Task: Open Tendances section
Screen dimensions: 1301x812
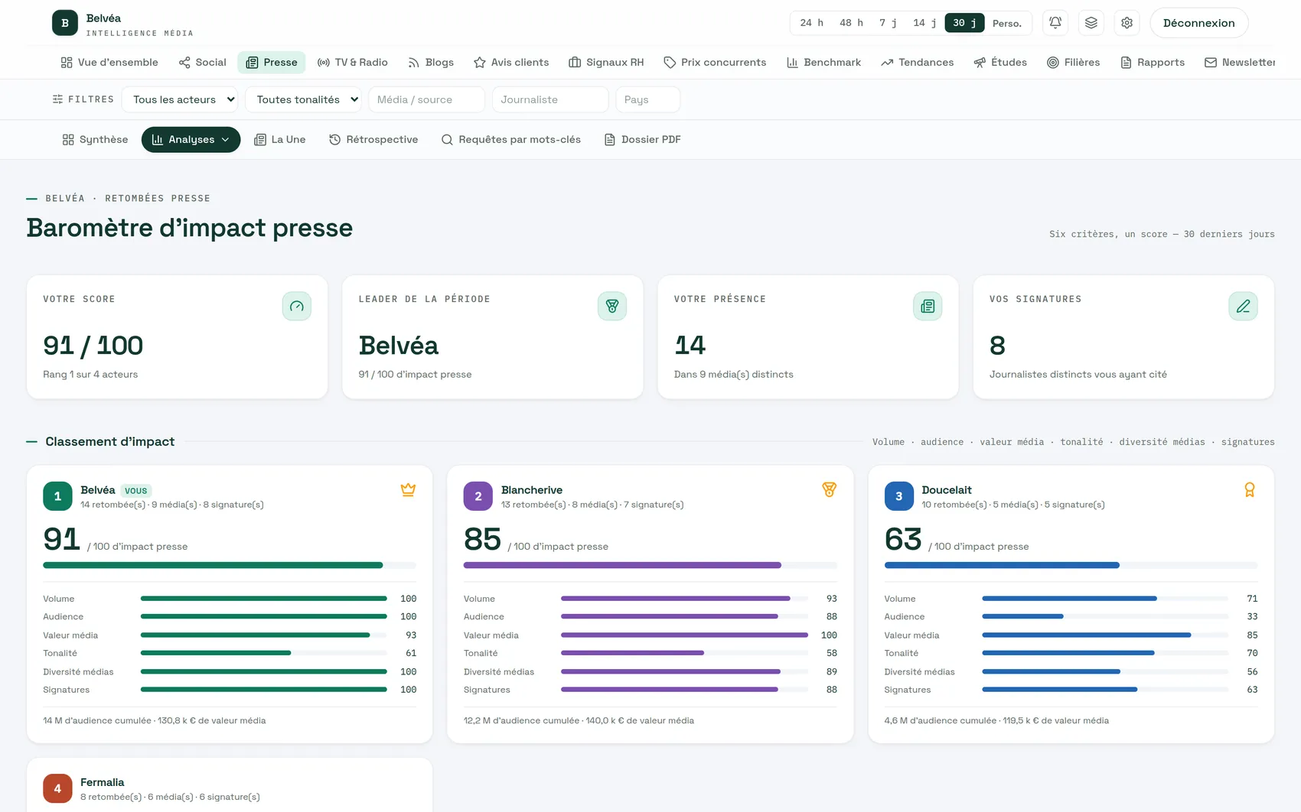Action: [x=918, y=63]
